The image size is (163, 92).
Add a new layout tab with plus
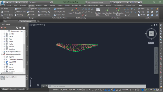point(27,89)
